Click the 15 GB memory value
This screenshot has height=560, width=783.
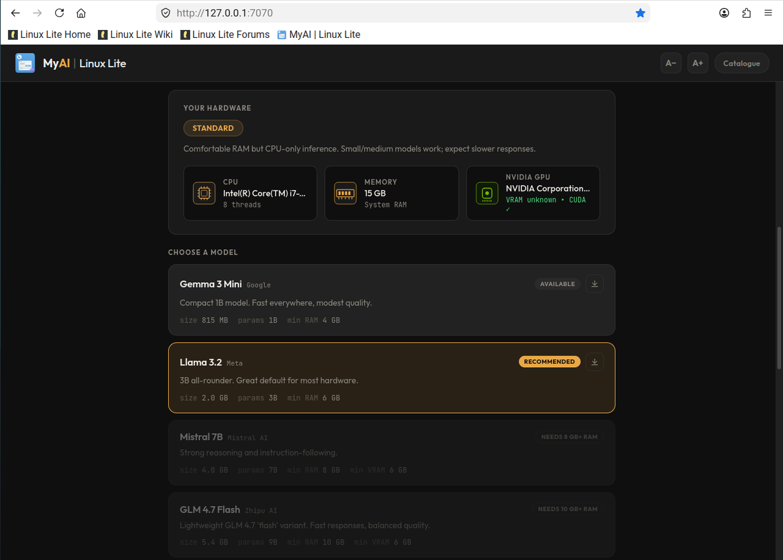coord(375,193)
